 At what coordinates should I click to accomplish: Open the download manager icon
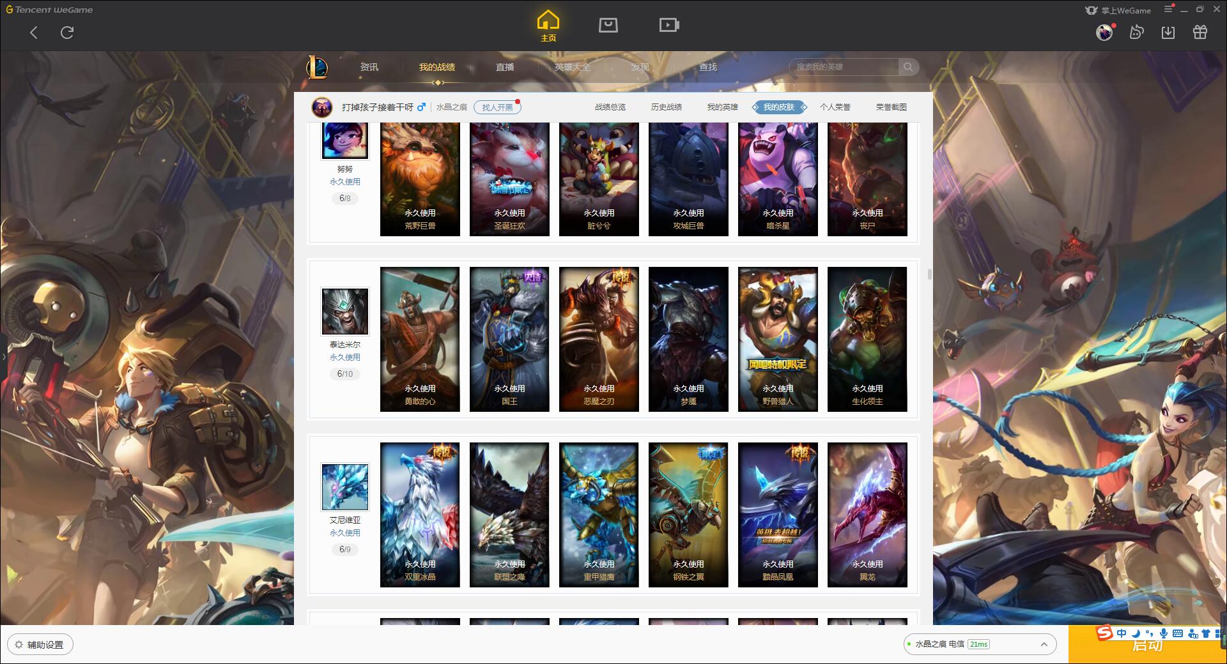(1168, 33)
